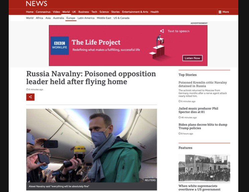Click the BBC Worklife logo in ad
Screen dimensions: 249x192
60,46
